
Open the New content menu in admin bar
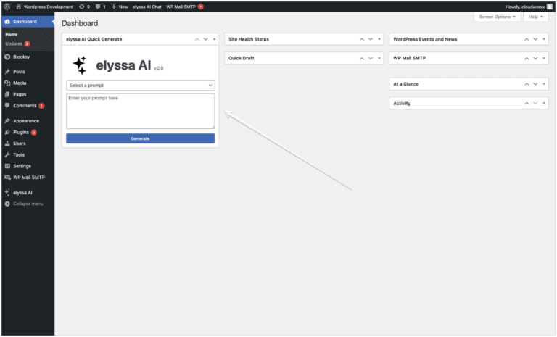tap(120, 7)
